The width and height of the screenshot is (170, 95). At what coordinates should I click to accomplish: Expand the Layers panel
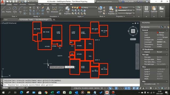point(80,16)
